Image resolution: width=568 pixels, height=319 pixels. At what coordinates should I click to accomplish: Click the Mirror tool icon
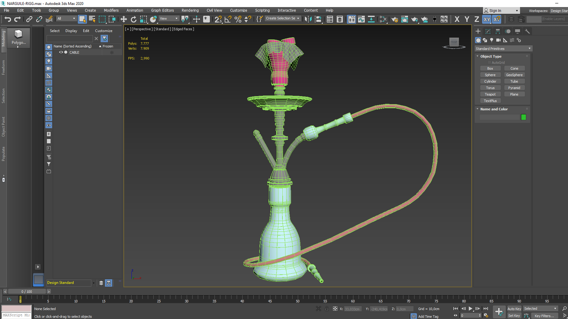coord(308,19)
